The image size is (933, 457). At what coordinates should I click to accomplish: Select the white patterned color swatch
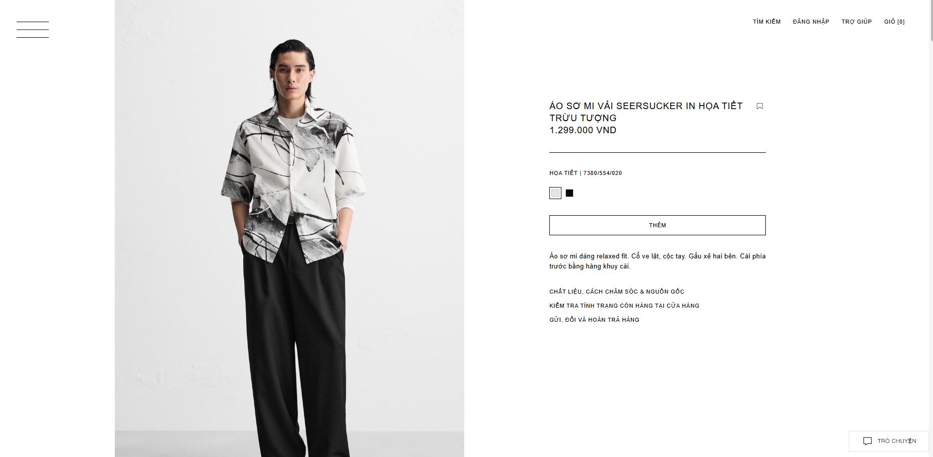pyautogui.click(x=555, y=193)
